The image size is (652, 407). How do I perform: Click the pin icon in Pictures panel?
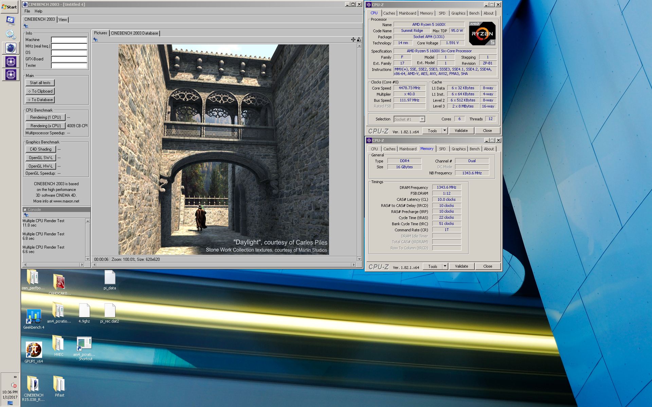point(95,40)
